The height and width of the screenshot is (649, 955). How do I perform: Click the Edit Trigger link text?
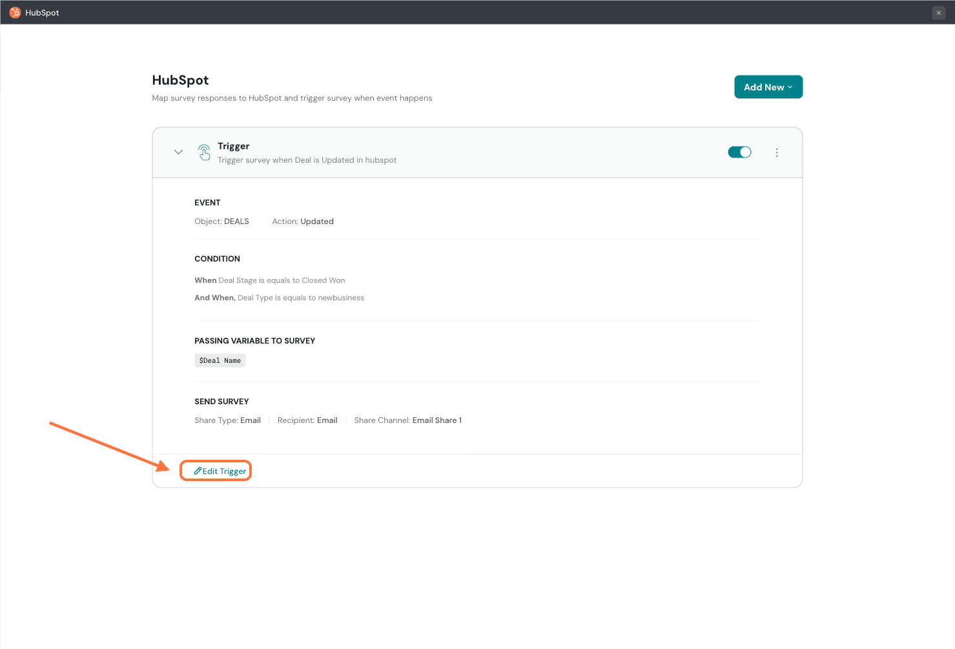[224, 471]
